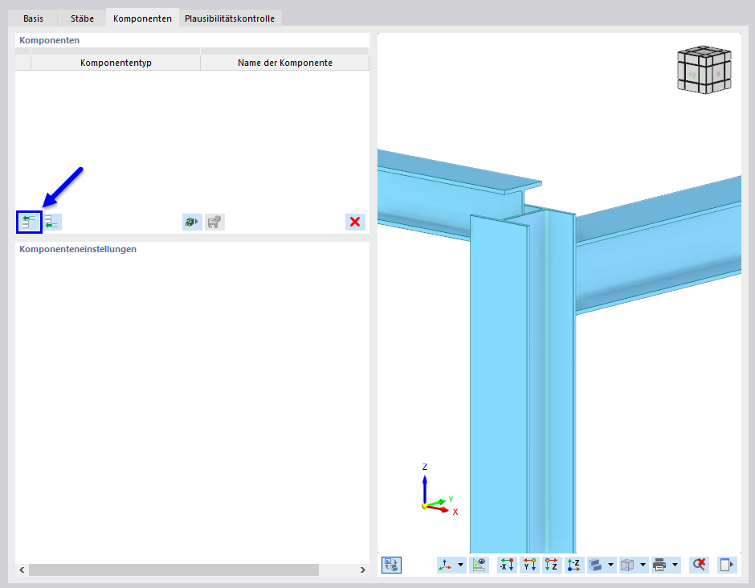
Task: Open the axes display dropdown arrow
Action: [x=460, y=565]
